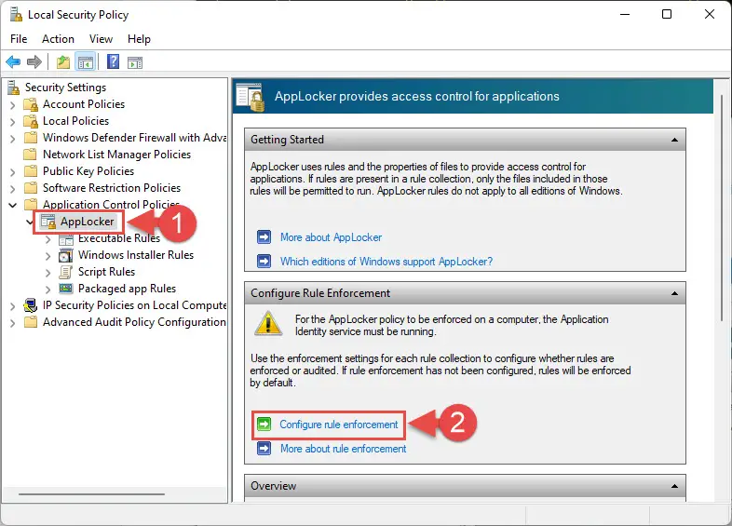Viewport: 732px width, 526px height.
Task: Collapse the Application Control Policies node
Action: click(13, 205)
